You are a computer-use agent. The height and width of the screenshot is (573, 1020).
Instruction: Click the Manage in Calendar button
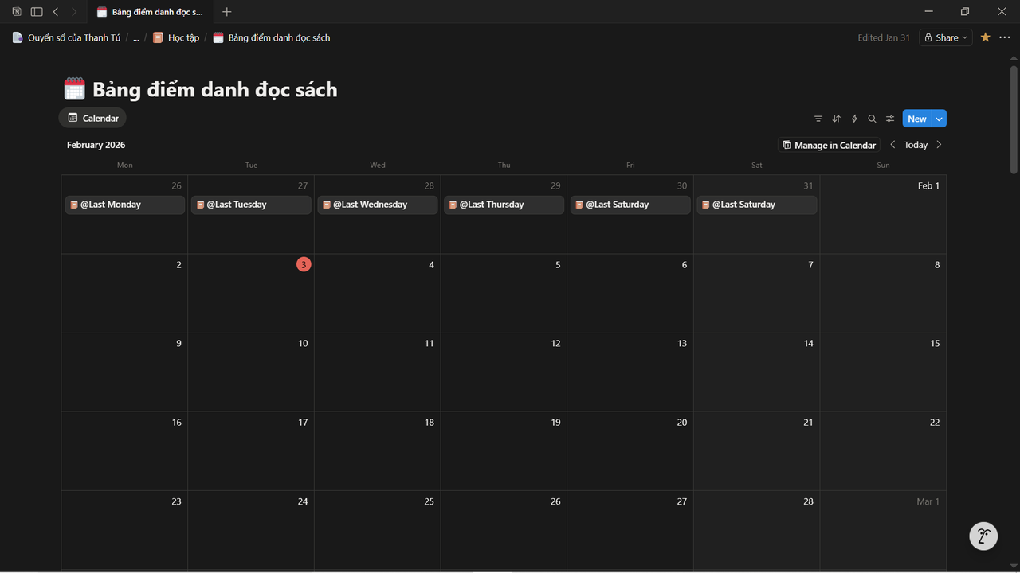pos(829,145)
